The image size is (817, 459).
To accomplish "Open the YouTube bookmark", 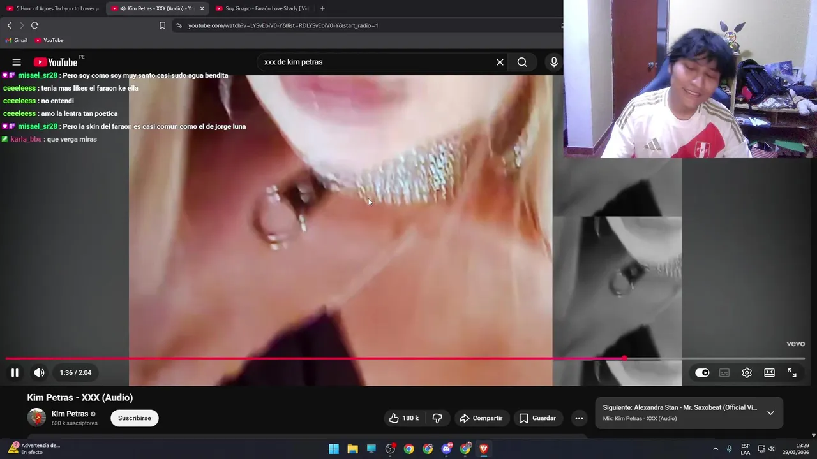I will [x=49, y=40].
